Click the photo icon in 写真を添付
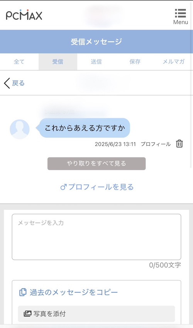 27,314
